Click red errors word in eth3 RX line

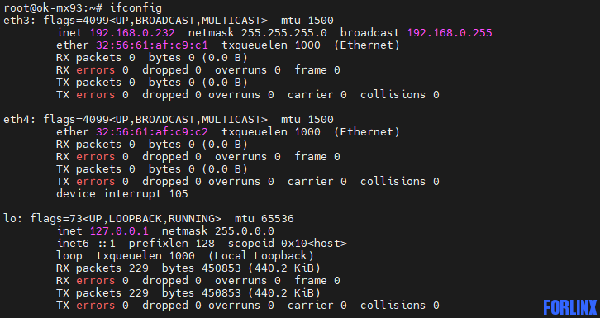[95, 70]
